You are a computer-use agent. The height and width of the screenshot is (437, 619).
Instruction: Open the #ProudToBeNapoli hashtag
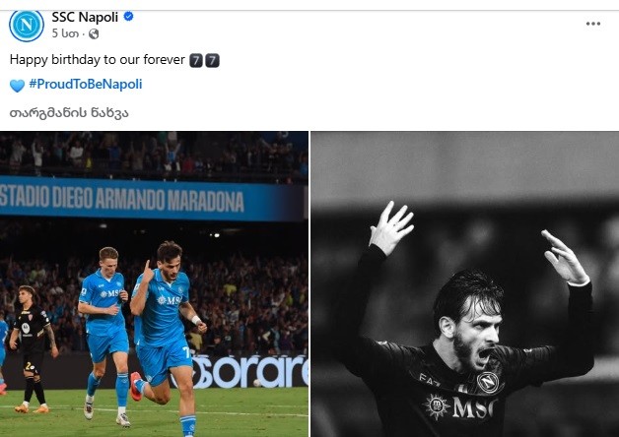pos(86,85)
